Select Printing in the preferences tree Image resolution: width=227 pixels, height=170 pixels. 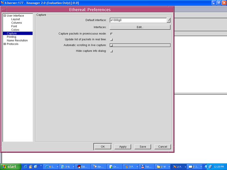tap(11, 37)
